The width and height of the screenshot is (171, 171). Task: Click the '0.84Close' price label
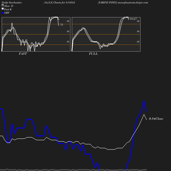click(x=156, y=119)
